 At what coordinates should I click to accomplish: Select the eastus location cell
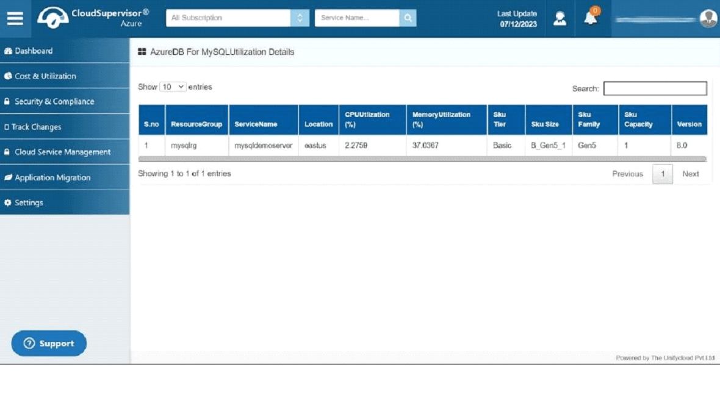(x=315, y=146)
